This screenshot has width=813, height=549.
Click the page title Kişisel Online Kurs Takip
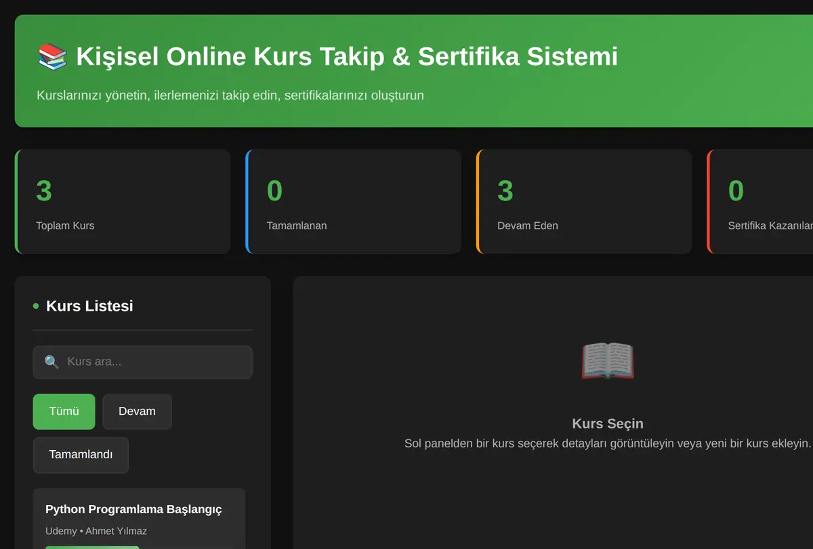pyautogui.click(x=347, y=56)
